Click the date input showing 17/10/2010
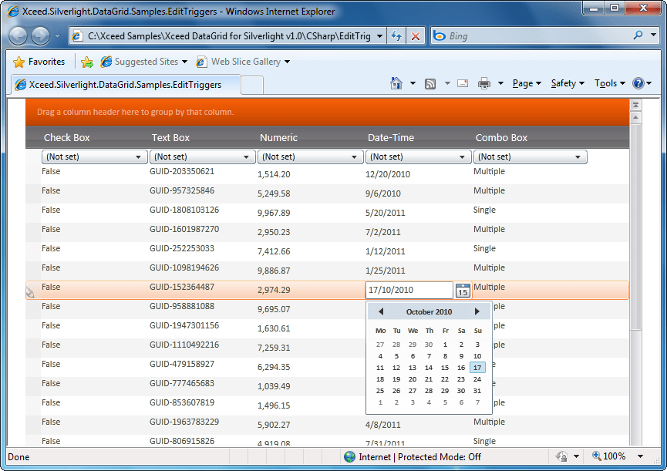The image size is (667, 471). click(x=409, y=290)
